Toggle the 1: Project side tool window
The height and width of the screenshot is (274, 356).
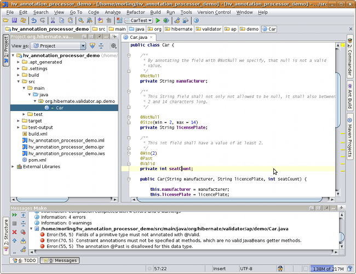pos(5,50)
